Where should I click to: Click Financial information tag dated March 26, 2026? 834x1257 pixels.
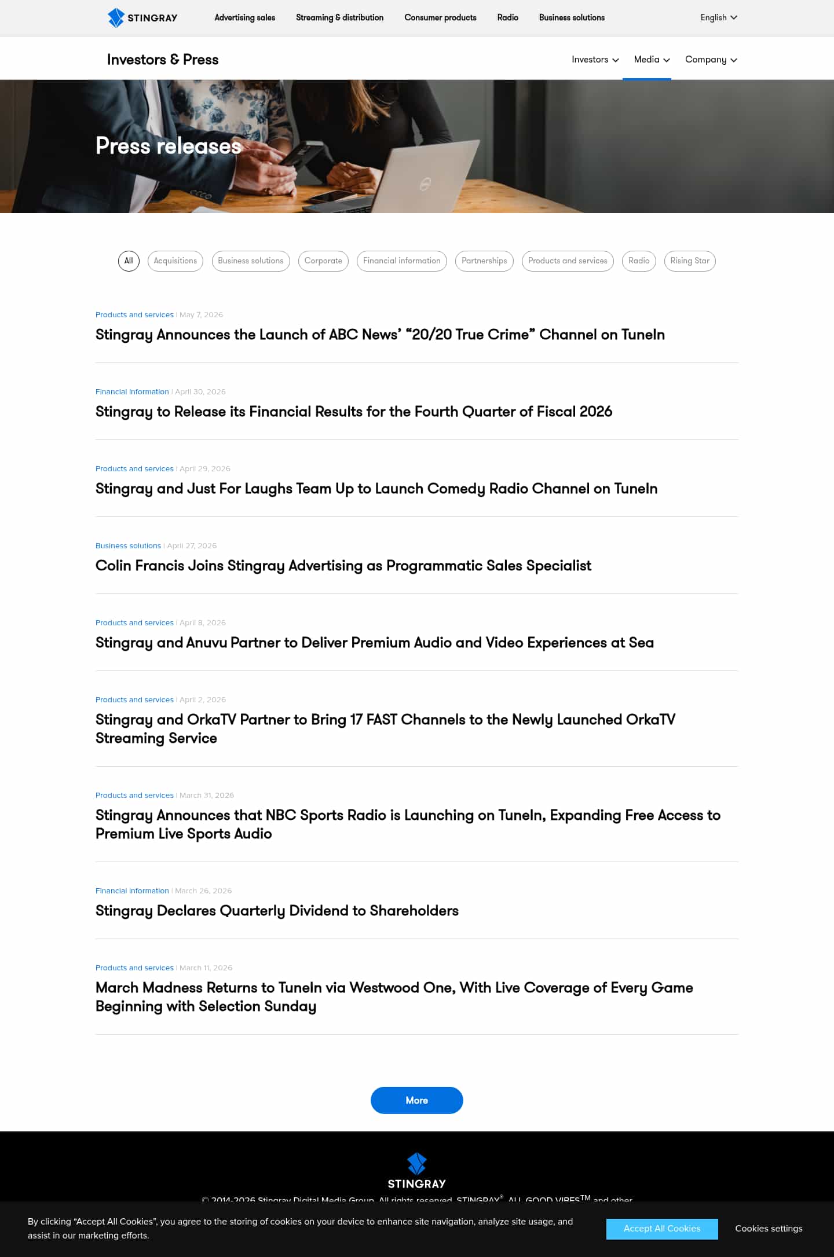pyautogui.click(x=132, y=891)
